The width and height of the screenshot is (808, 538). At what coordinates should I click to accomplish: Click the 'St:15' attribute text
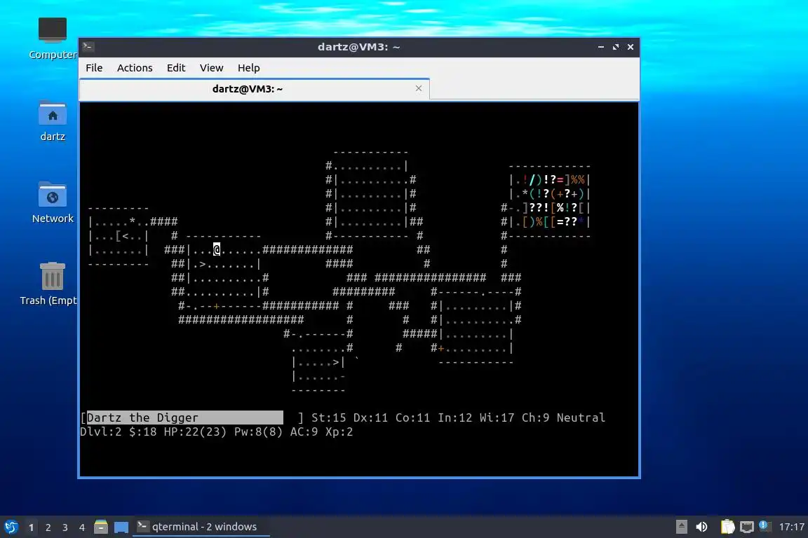click(x=329, y=418)
